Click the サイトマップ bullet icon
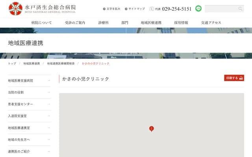 click(126, 9)
